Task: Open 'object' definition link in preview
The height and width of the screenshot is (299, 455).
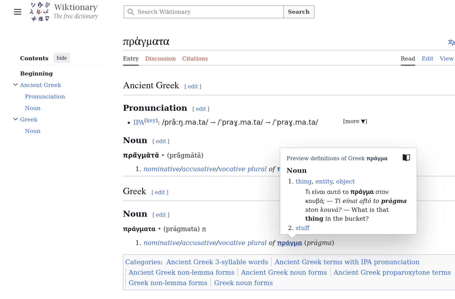Action: pyautogui.click(x=345, y=182)
